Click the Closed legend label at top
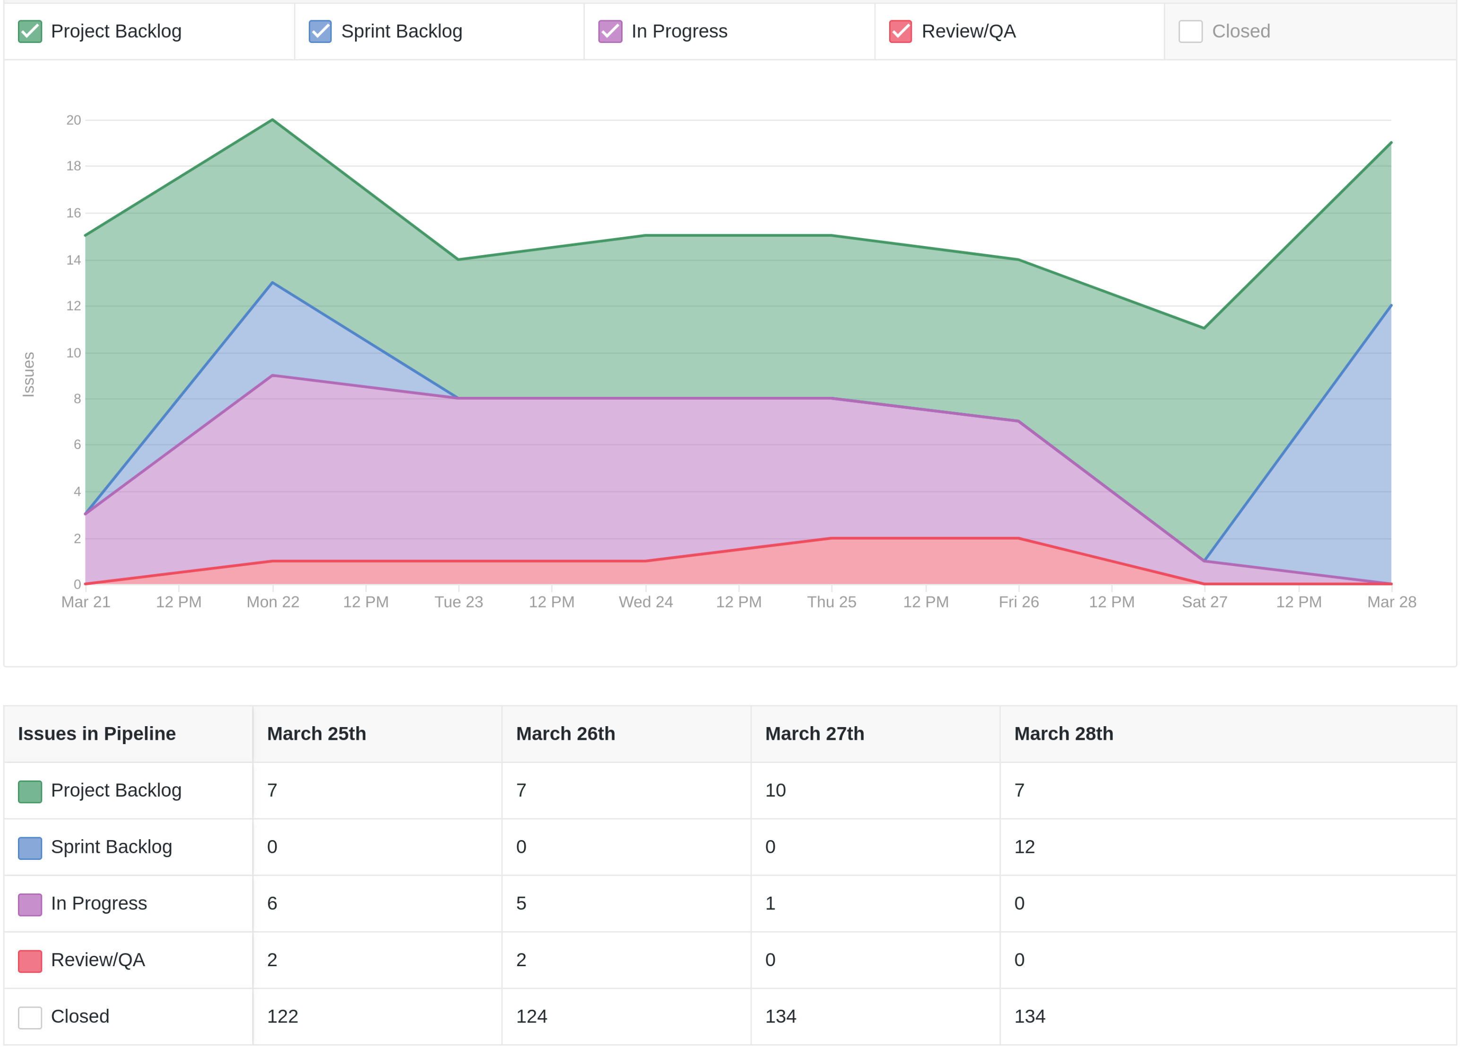The image size is (1464, 1055). pyautogui.click(x=1241, y=31)
